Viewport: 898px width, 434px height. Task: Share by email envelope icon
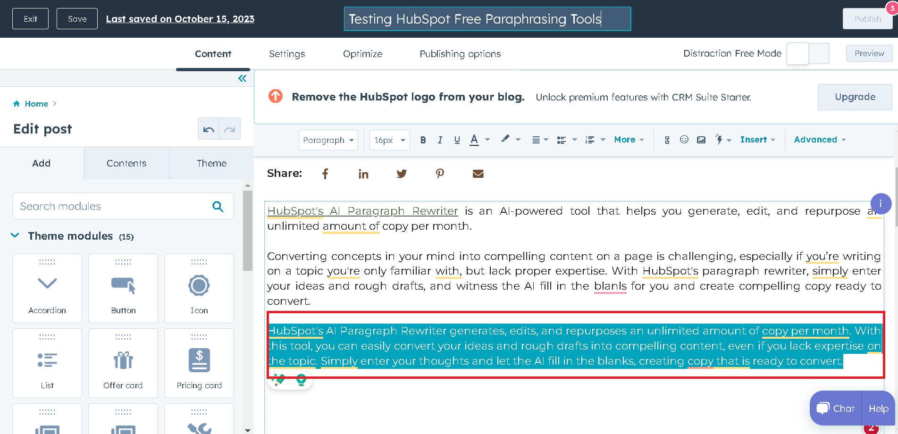pyautogui.click(x=478, y=174)
